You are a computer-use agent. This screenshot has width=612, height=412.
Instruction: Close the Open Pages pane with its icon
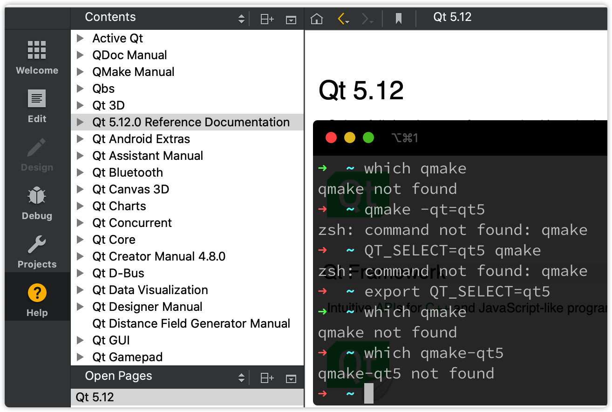point(291,378)
